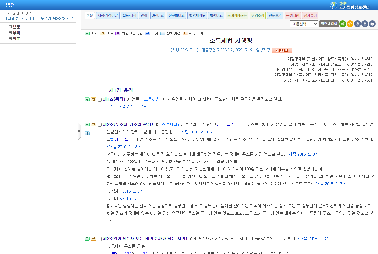Open 제1조의2 link in 제2조 paragraph ①
This screenshot has height=254, width=378.
coord(225,124)
